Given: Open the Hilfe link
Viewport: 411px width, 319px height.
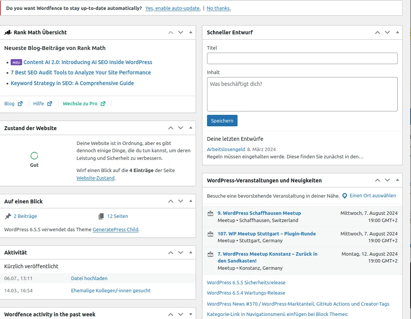Looking at the screenshot, I should click(39, 104).
